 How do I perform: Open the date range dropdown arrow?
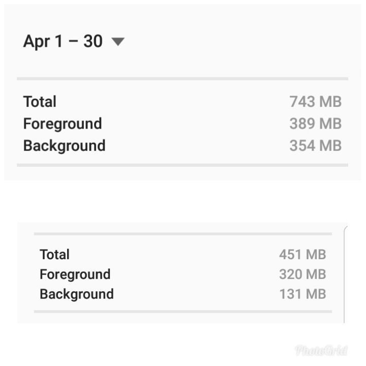pos(118,42)
